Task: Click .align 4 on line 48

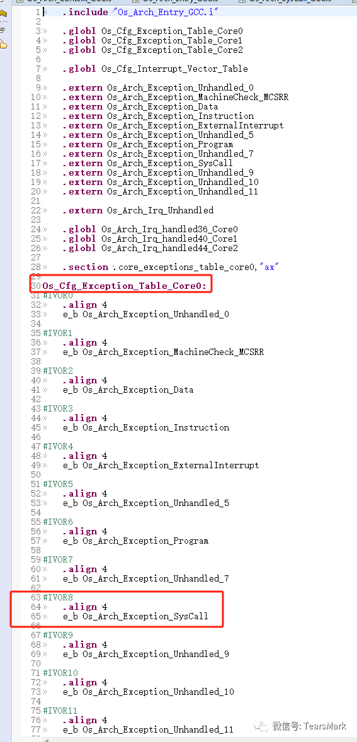Action: pyautogui.click(x=85, y=456)
